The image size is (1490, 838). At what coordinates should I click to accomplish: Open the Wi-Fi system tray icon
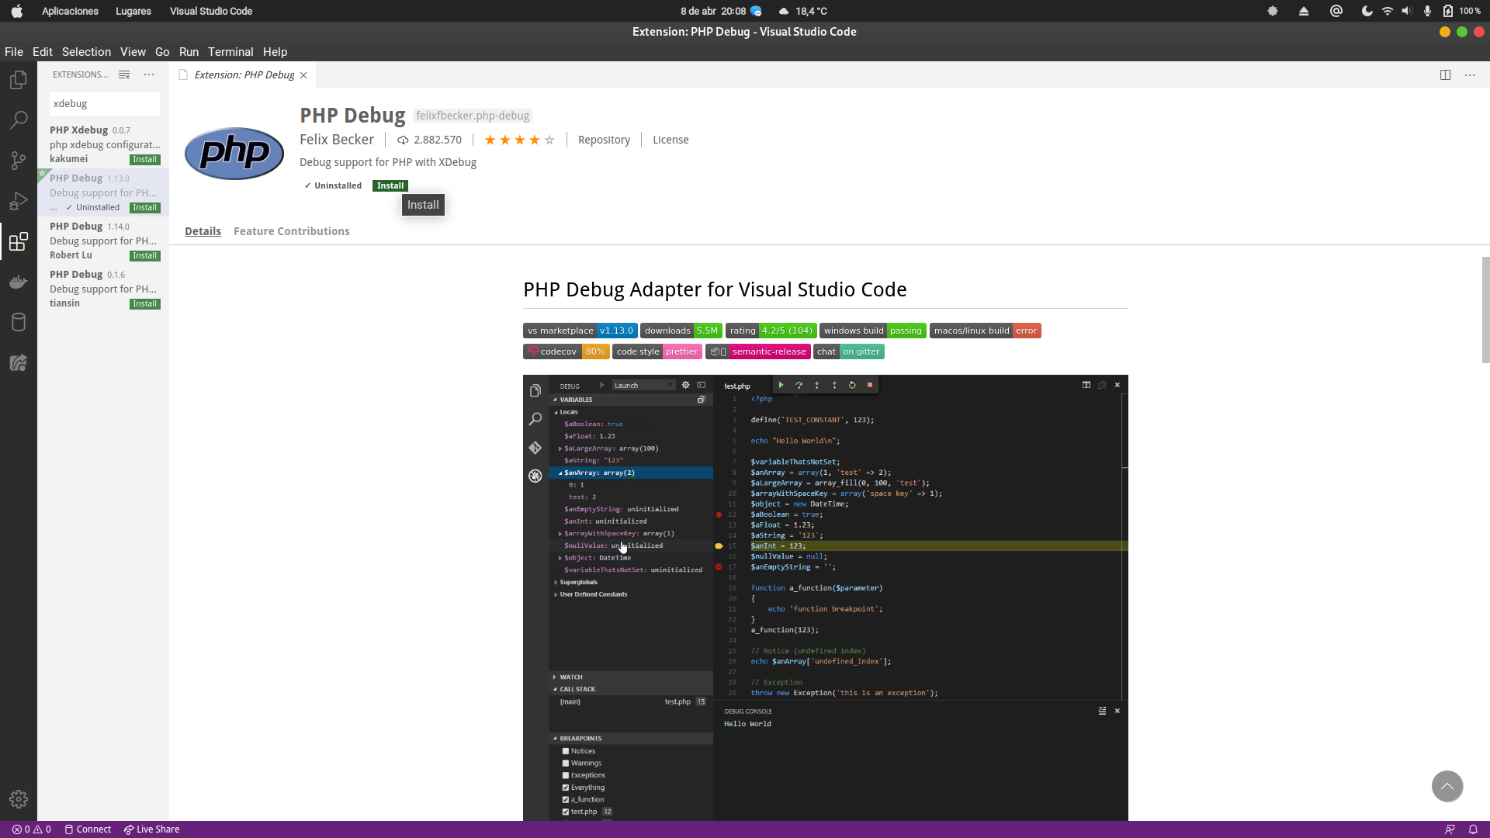(x=1388, y=11)
